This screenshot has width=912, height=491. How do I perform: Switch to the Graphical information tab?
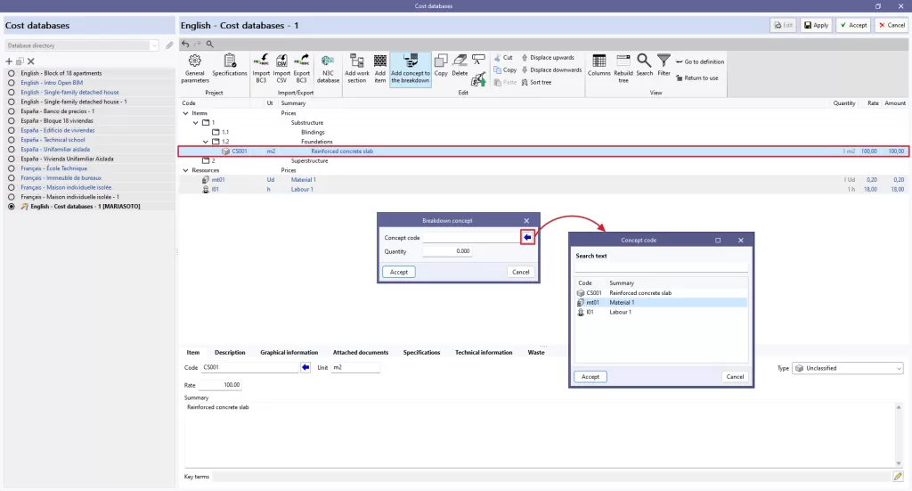(289, 353)
